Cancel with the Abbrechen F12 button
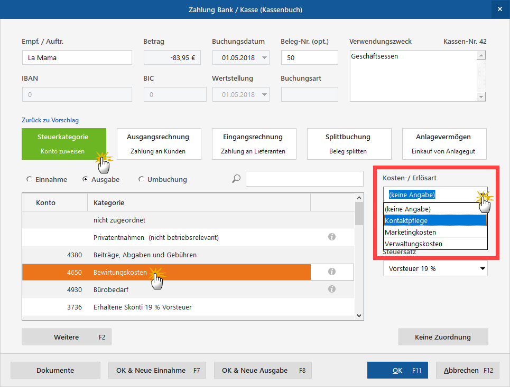This screenshot has width=510, height=387. (468, 370)
